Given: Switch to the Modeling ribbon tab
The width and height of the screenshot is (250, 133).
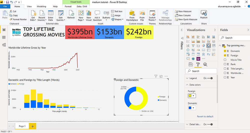Looking at the screenshot, I should click(41, 6).
